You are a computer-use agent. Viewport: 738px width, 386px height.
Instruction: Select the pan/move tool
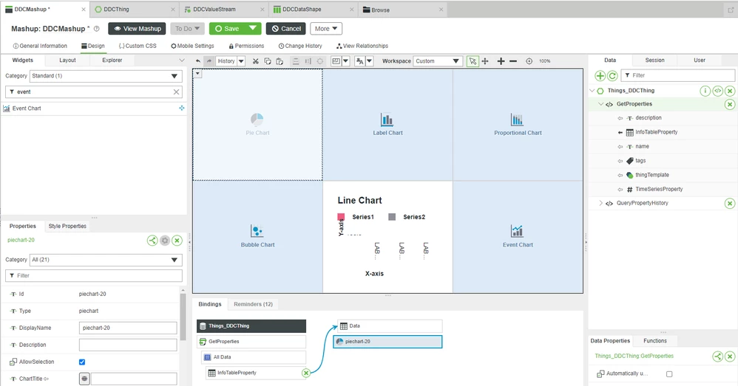click(485, 61)
